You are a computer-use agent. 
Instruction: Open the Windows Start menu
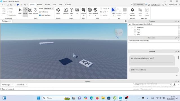coord(39,98)
